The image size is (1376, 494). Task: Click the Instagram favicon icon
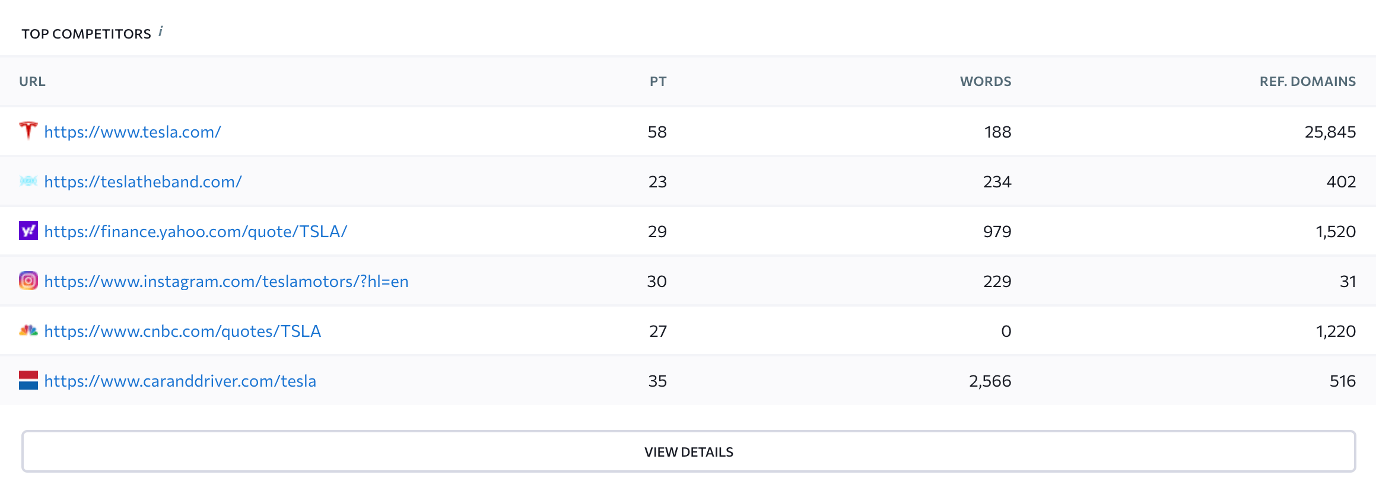[28, 281]
